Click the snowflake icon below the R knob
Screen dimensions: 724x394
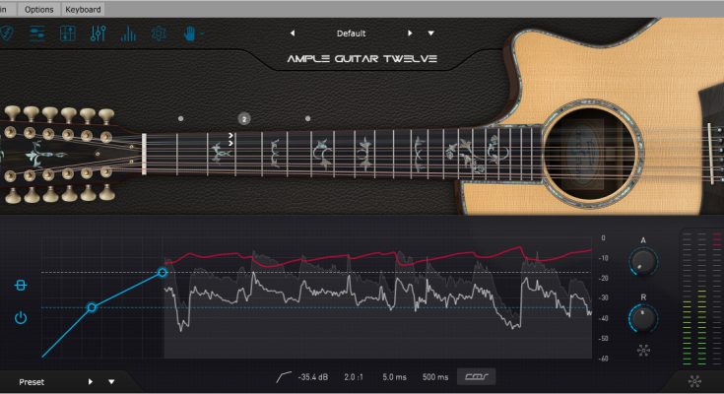(x=643, y=350)
